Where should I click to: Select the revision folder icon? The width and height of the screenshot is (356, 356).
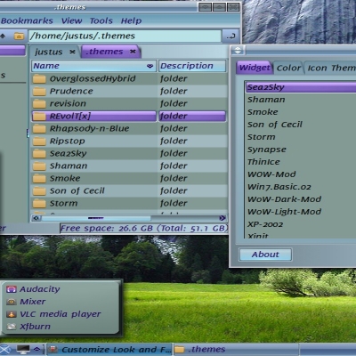coord(39,104)
